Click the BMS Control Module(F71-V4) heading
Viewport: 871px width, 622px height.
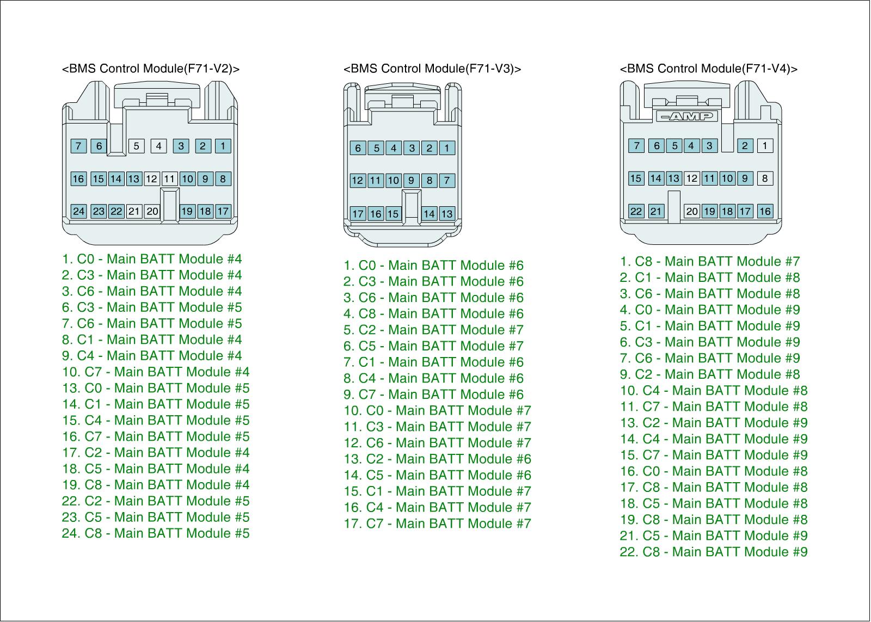point(709,69)
